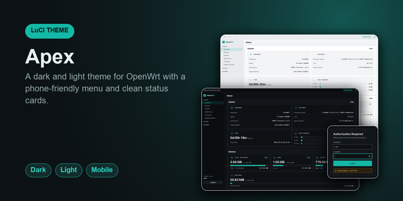Screen dimensions: 403x201
Task: Hide the System section in light window
Action: [371, 49]
